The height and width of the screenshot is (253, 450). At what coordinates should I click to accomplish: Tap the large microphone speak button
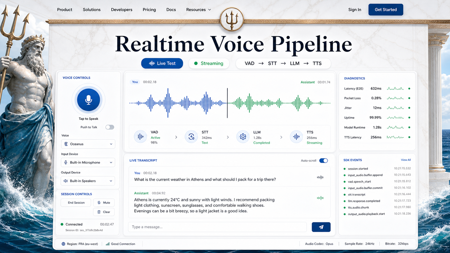[x=89, y=100]
